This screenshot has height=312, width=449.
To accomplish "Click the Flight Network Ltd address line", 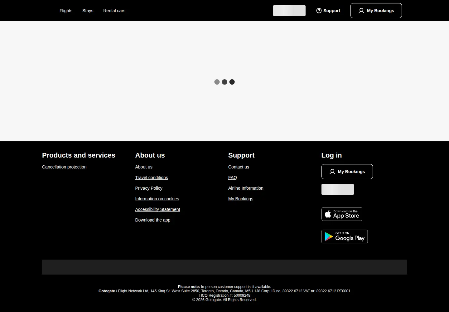I will coord(224,291).
